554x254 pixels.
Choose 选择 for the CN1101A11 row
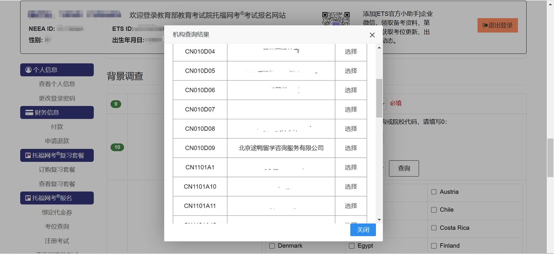351,206
